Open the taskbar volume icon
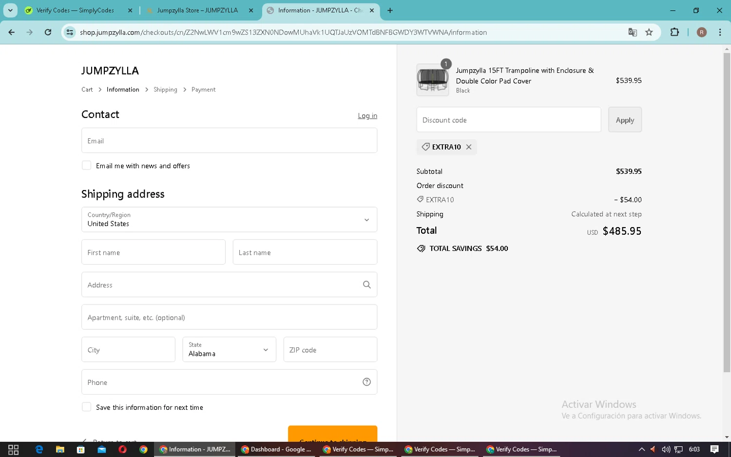Image resolution: width=731 pixels, height=457 pixels. 666,449
